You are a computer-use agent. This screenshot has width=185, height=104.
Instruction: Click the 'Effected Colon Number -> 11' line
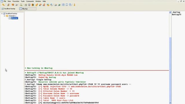pyautogui.click(x=49, y=91)
